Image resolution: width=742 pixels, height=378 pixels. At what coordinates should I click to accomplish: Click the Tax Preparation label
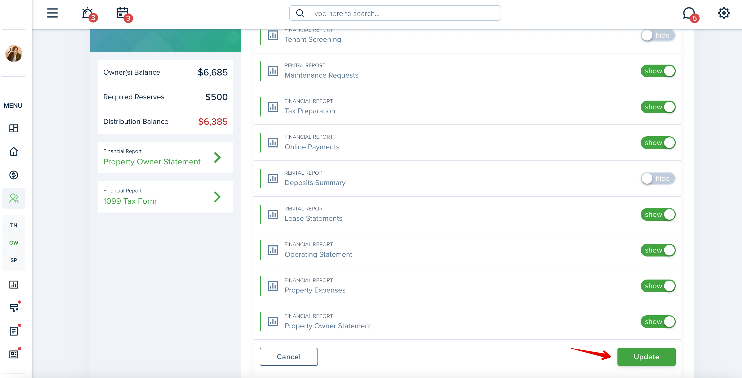pos(310,111)
